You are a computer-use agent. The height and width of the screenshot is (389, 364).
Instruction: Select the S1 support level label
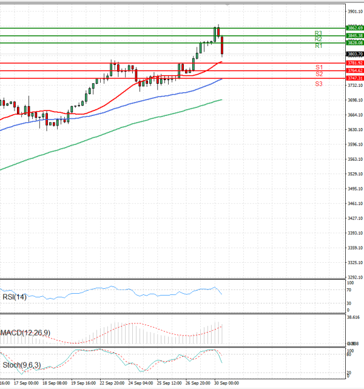pos(318,67)
